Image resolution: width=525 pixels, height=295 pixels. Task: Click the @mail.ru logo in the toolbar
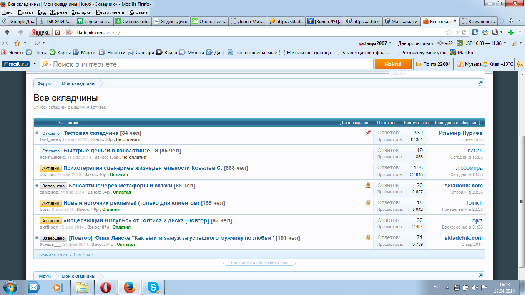pyautogui.click(x=16, y=64)
